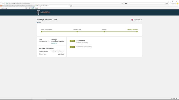This screenshot has width=179, height=100.
Task: Click the Shipped progress marker dot
Action: pyautogui.click(x=104, y=32)
